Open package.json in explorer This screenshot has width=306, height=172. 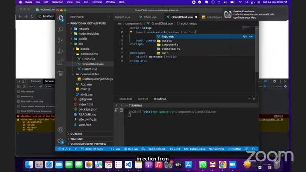click(x=87, y=109)
